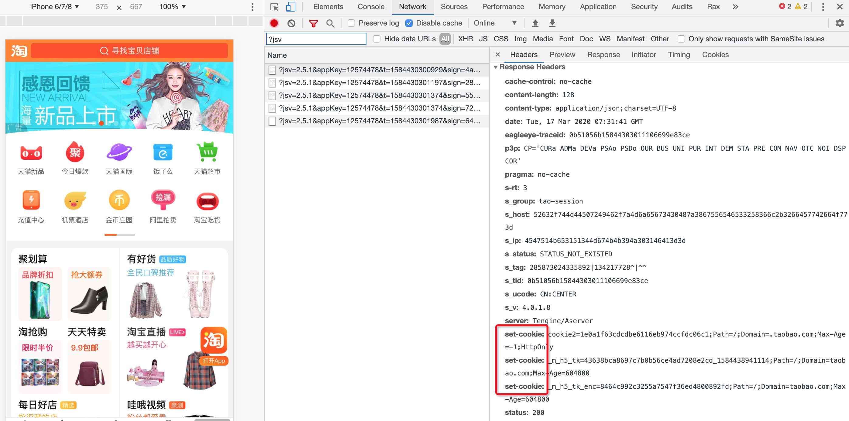
Task: Open network search with the magnifier icon
Action: (330, 23)
